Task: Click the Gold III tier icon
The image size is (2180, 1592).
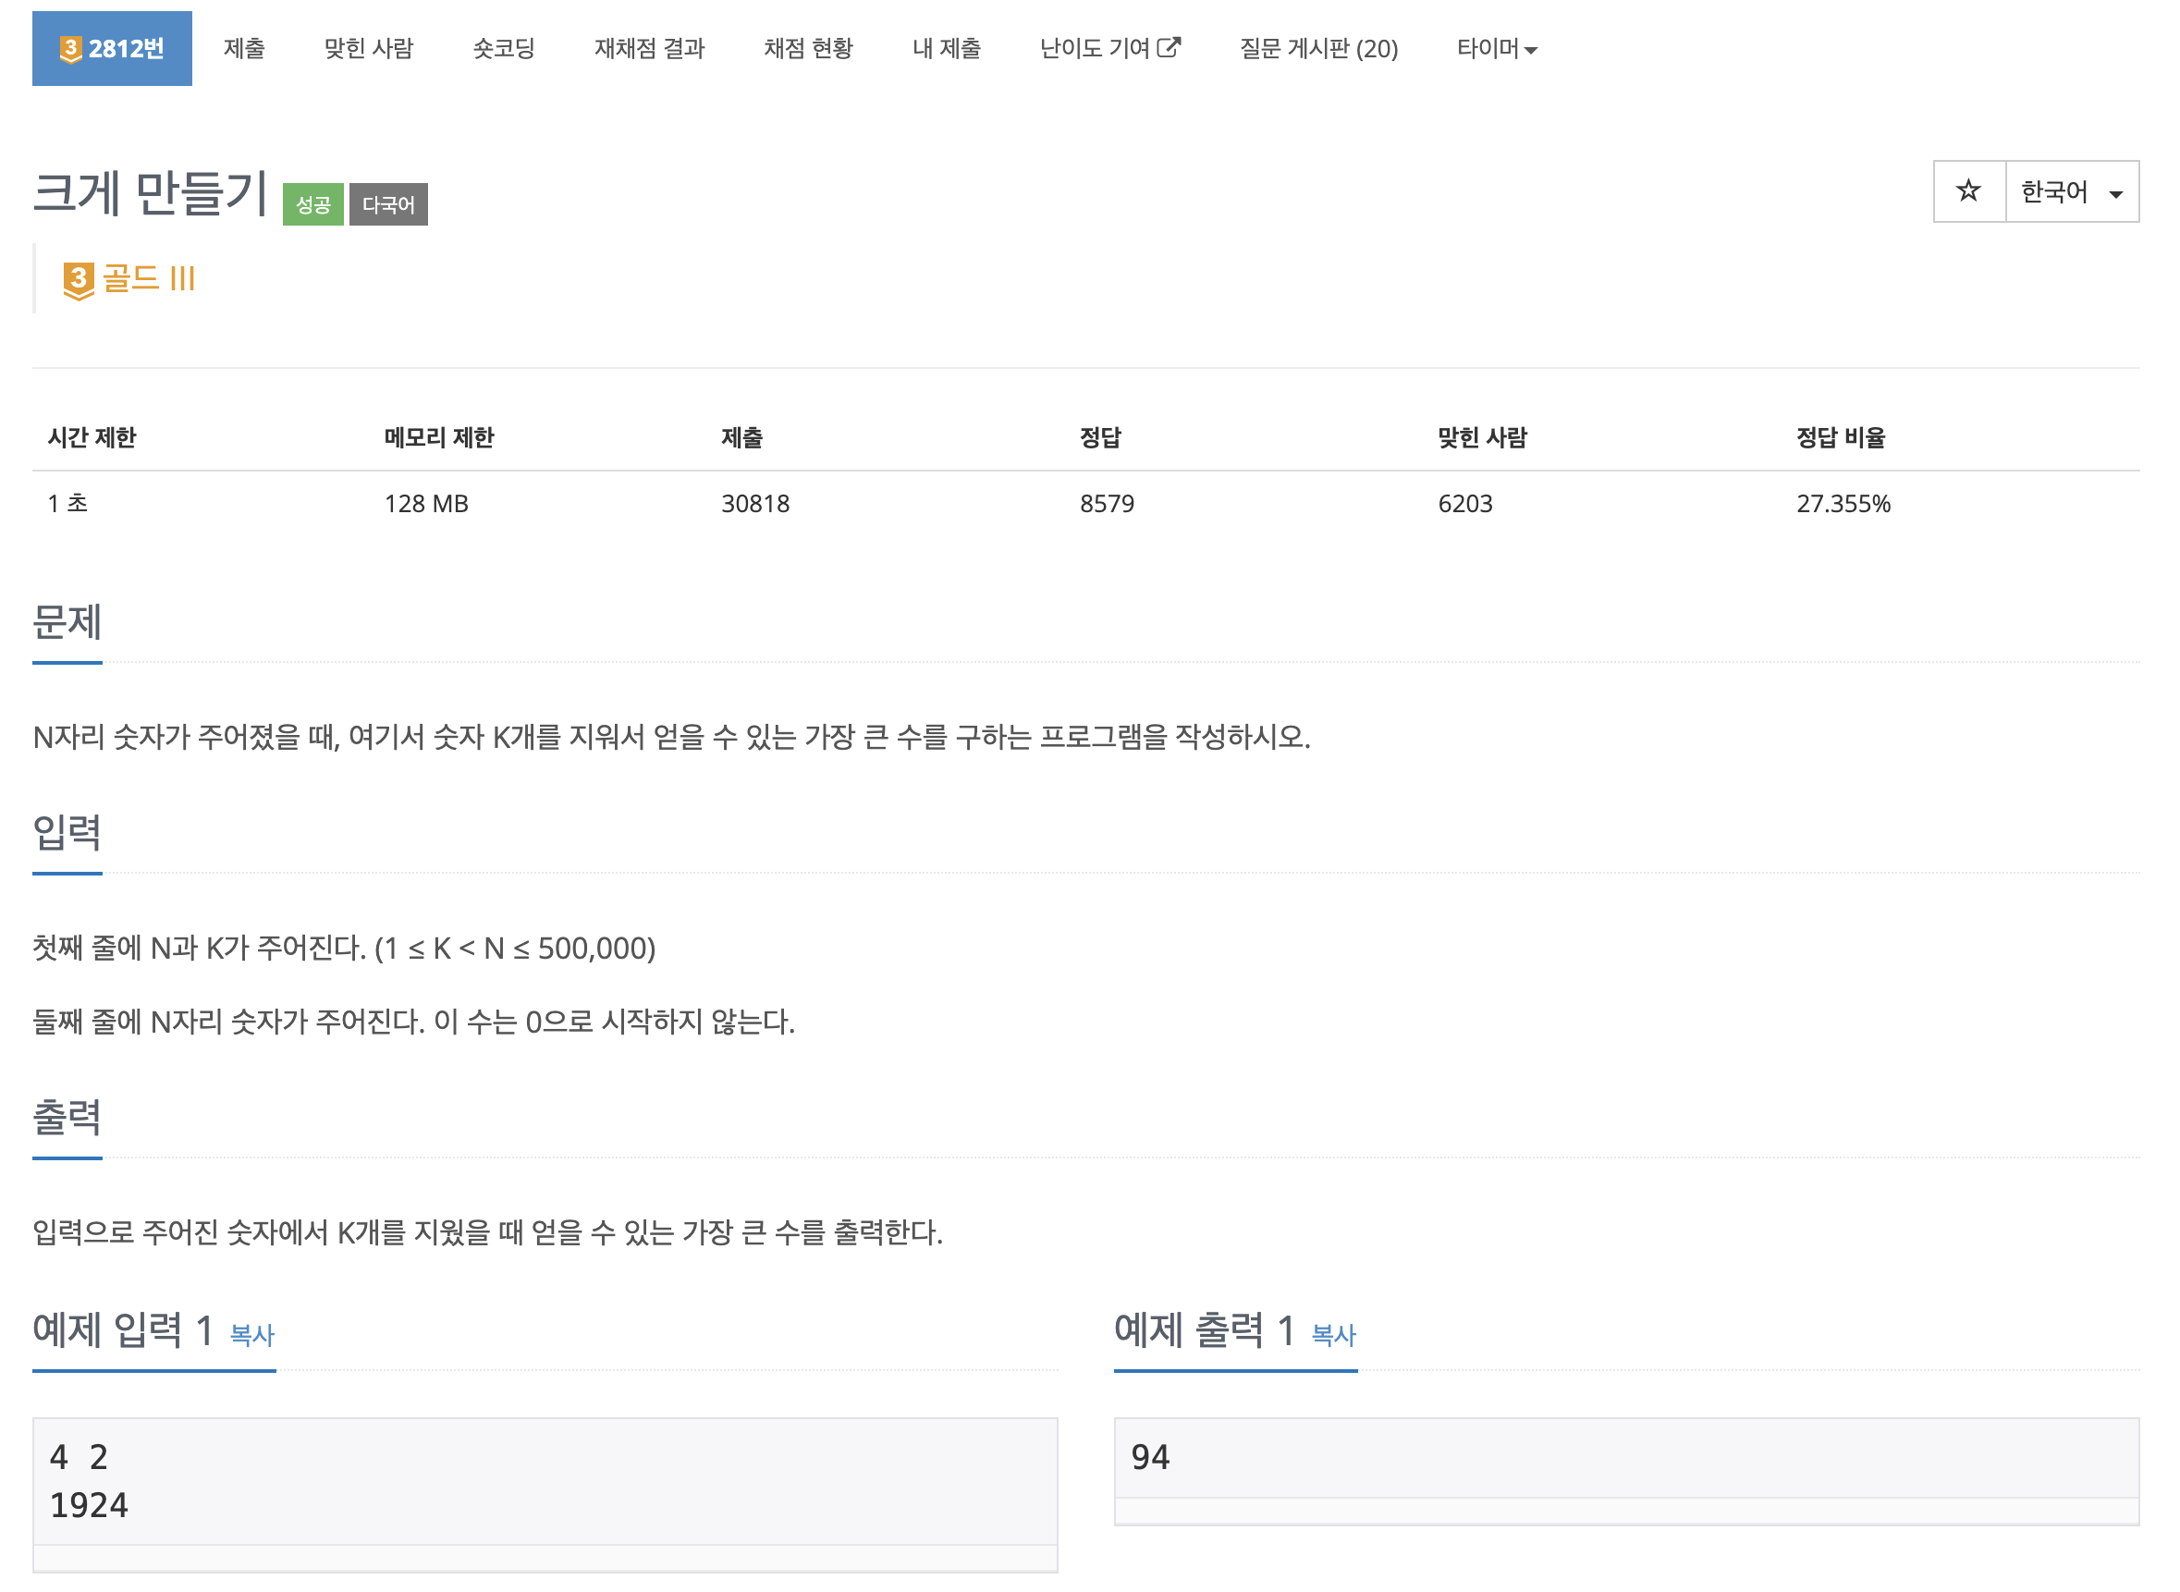Action: point(79,279)
